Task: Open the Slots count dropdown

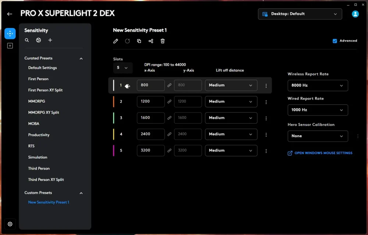Action: (123, 68)
